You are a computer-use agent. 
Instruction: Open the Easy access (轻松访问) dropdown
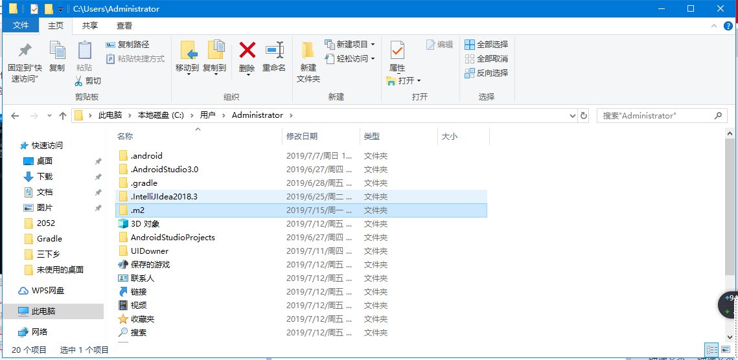coord(350,59)
